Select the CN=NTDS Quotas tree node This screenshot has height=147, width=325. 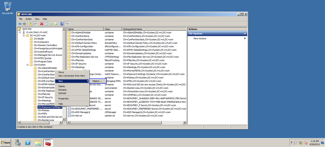[x=42, y=58]
